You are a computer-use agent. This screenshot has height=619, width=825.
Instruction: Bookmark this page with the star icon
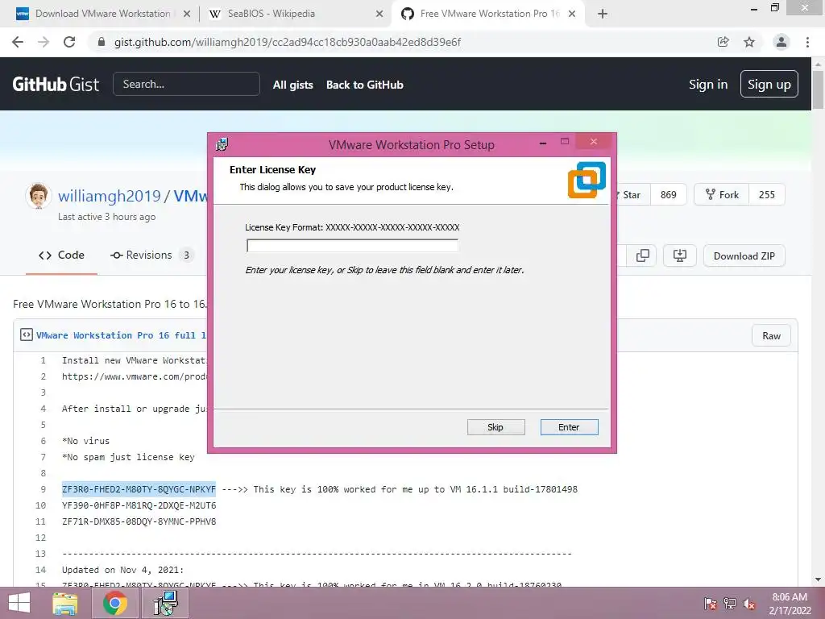click(x=749, y=42)
